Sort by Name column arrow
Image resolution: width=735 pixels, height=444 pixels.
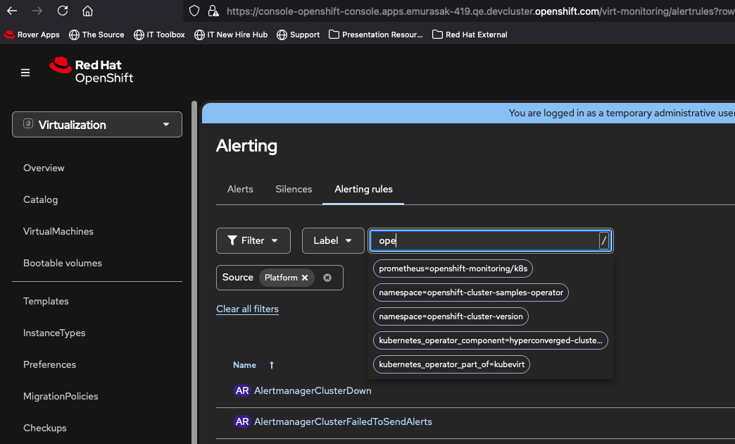[272, 365]
